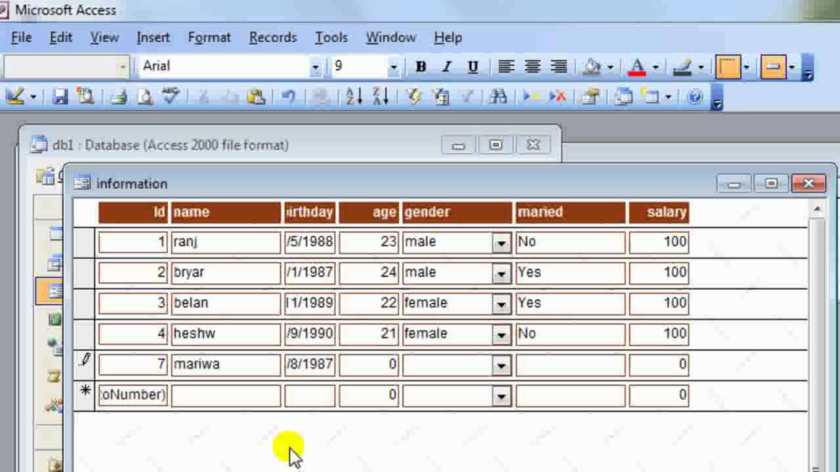Open the font name dropdown
The height and width of the screenshot is (472, 840).
pyautogui.click(x=315, y=67)
